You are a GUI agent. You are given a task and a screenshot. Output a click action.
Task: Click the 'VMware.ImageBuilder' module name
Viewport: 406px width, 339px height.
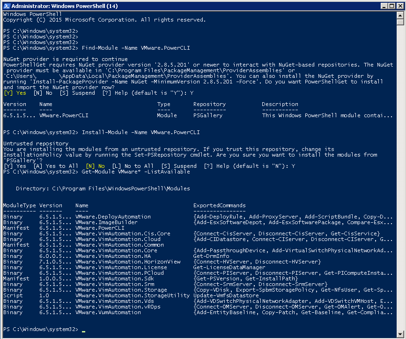tap(106, 222)
